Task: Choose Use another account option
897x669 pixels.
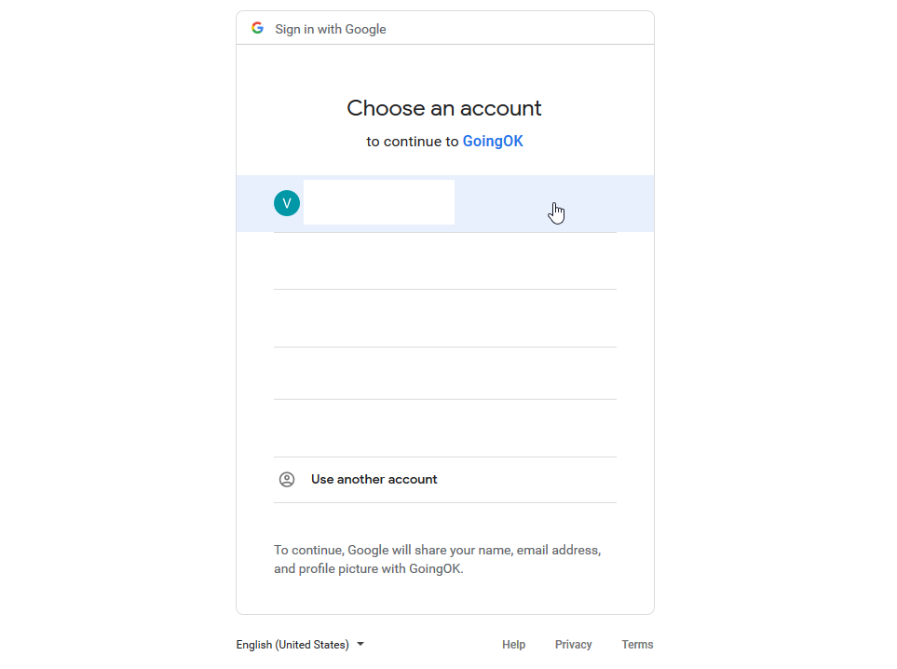Action: point(445,480)
